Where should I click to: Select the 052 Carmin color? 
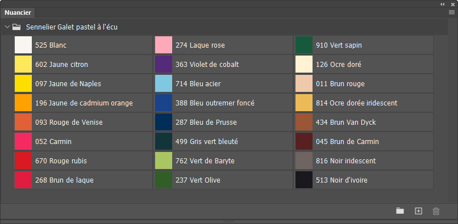pyautogui.click(x=83, y=141)
